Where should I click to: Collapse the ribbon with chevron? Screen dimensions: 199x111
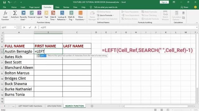tap(197, 23)
